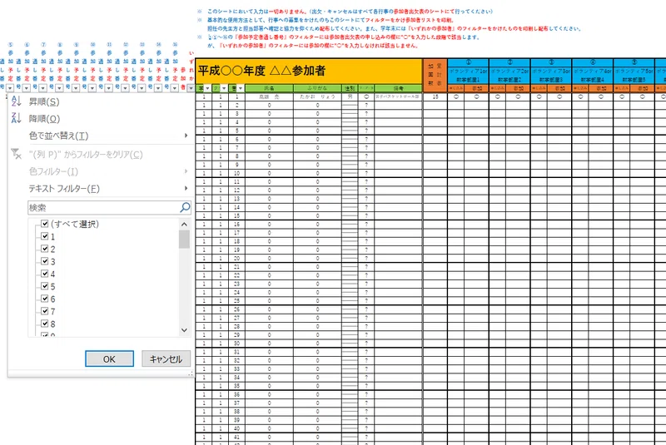
Task: Select number cell 10 in 番 column
Action: coord(236,173)
